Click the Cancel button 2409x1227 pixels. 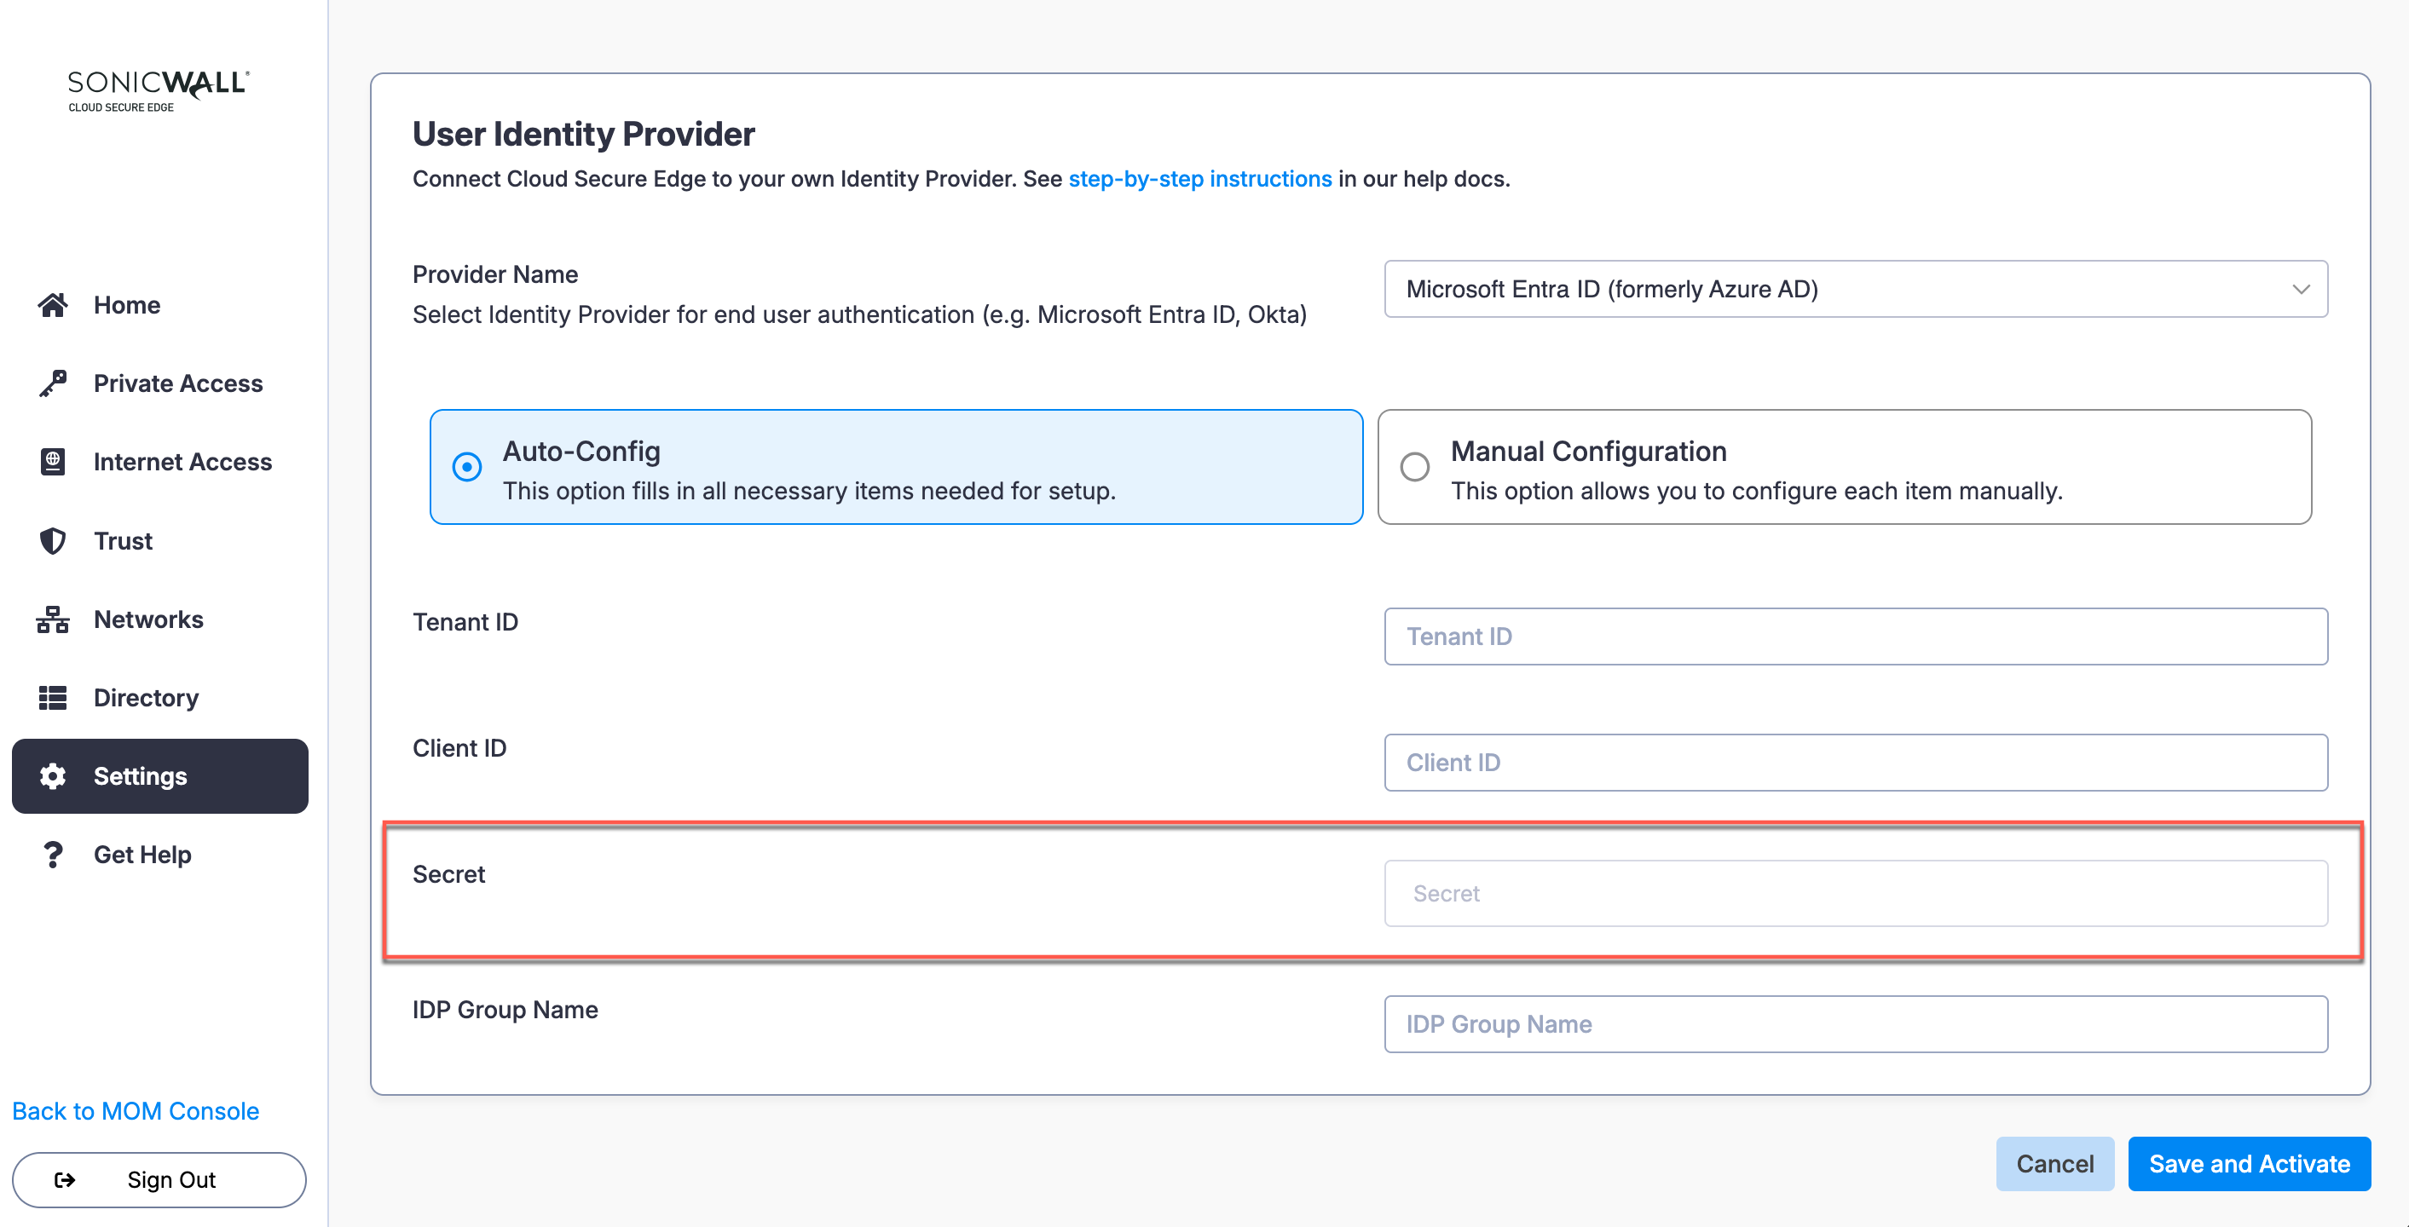pyautogui.click(x=2054, y=1163)
